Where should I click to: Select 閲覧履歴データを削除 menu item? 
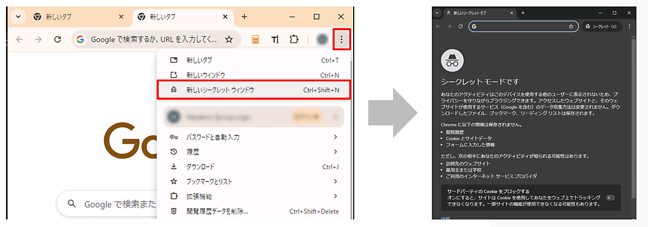click(x=253, y=211)
